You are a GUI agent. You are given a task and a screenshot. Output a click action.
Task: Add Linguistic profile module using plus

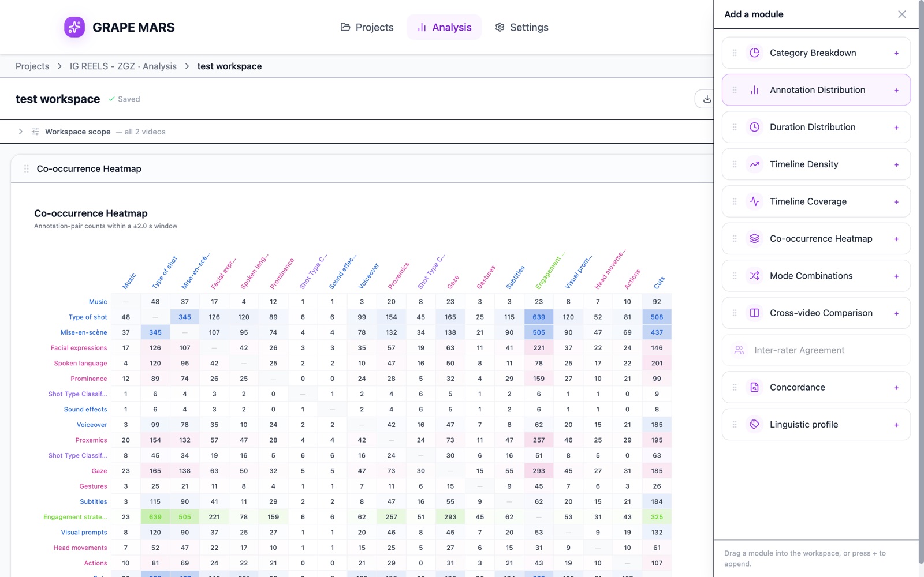[x=896, y=425]
